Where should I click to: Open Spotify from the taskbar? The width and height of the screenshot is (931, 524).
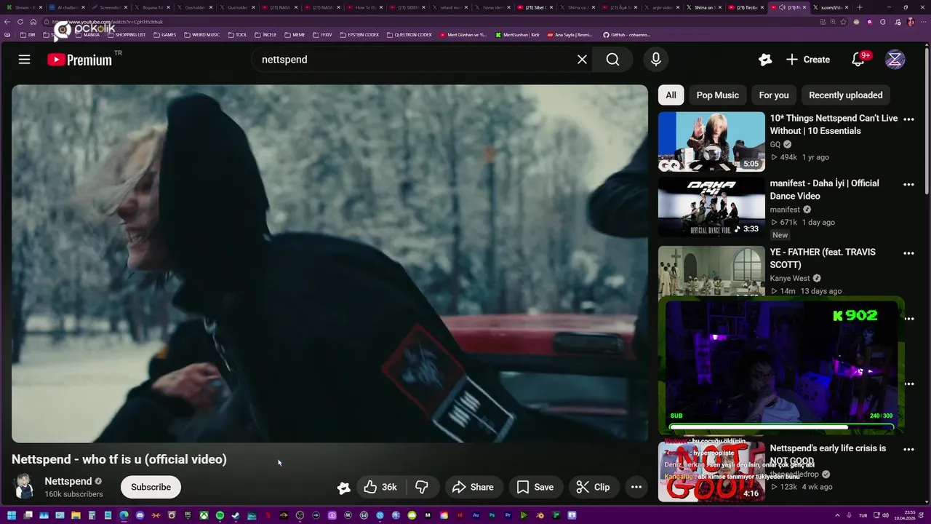point(220,515)
